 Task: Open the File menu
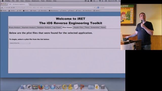point(13,1)
